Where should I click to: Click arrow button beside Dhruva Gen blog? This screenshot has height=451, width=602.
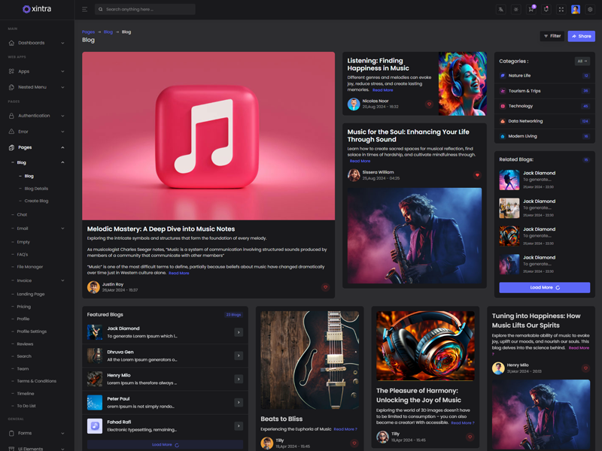click(239, 356)
